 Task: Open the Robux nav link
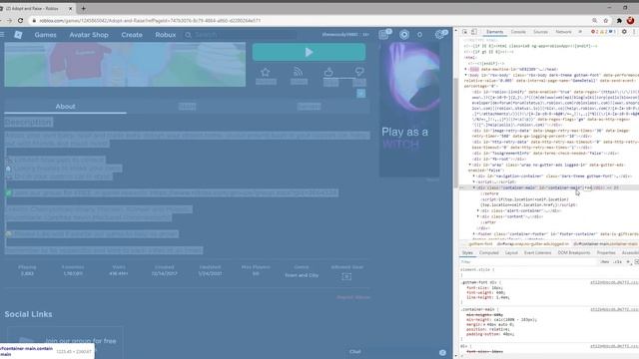coord(166,35)
